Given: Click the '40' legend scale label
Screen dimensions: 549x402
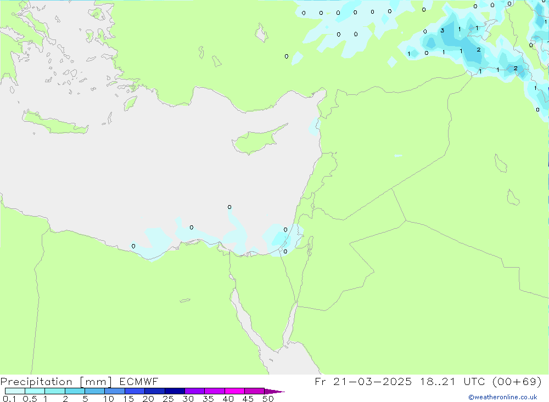Looking at the screenshot, I should coord(228,399).
